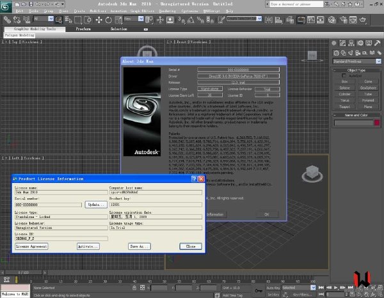Open the Modifiers menu
This screenshot has width=384, height=298.
98,11
